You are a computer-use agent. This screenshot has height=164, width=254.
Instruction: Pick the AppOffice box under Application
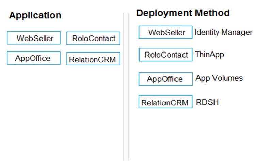(x=34, y=58)
